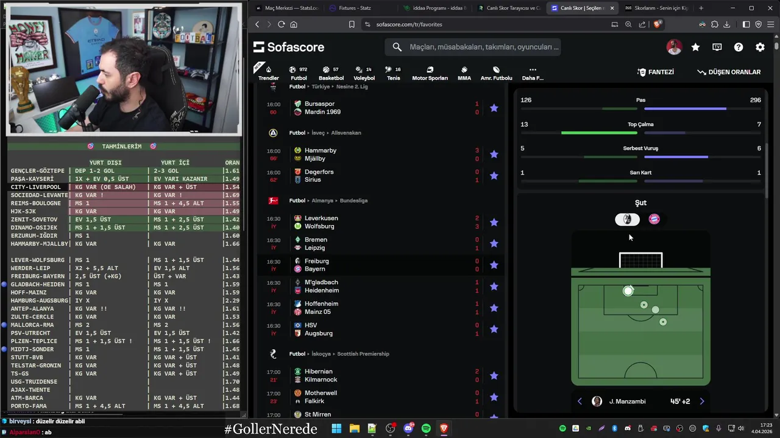Open the Sofascore help icon

(739, 47)
